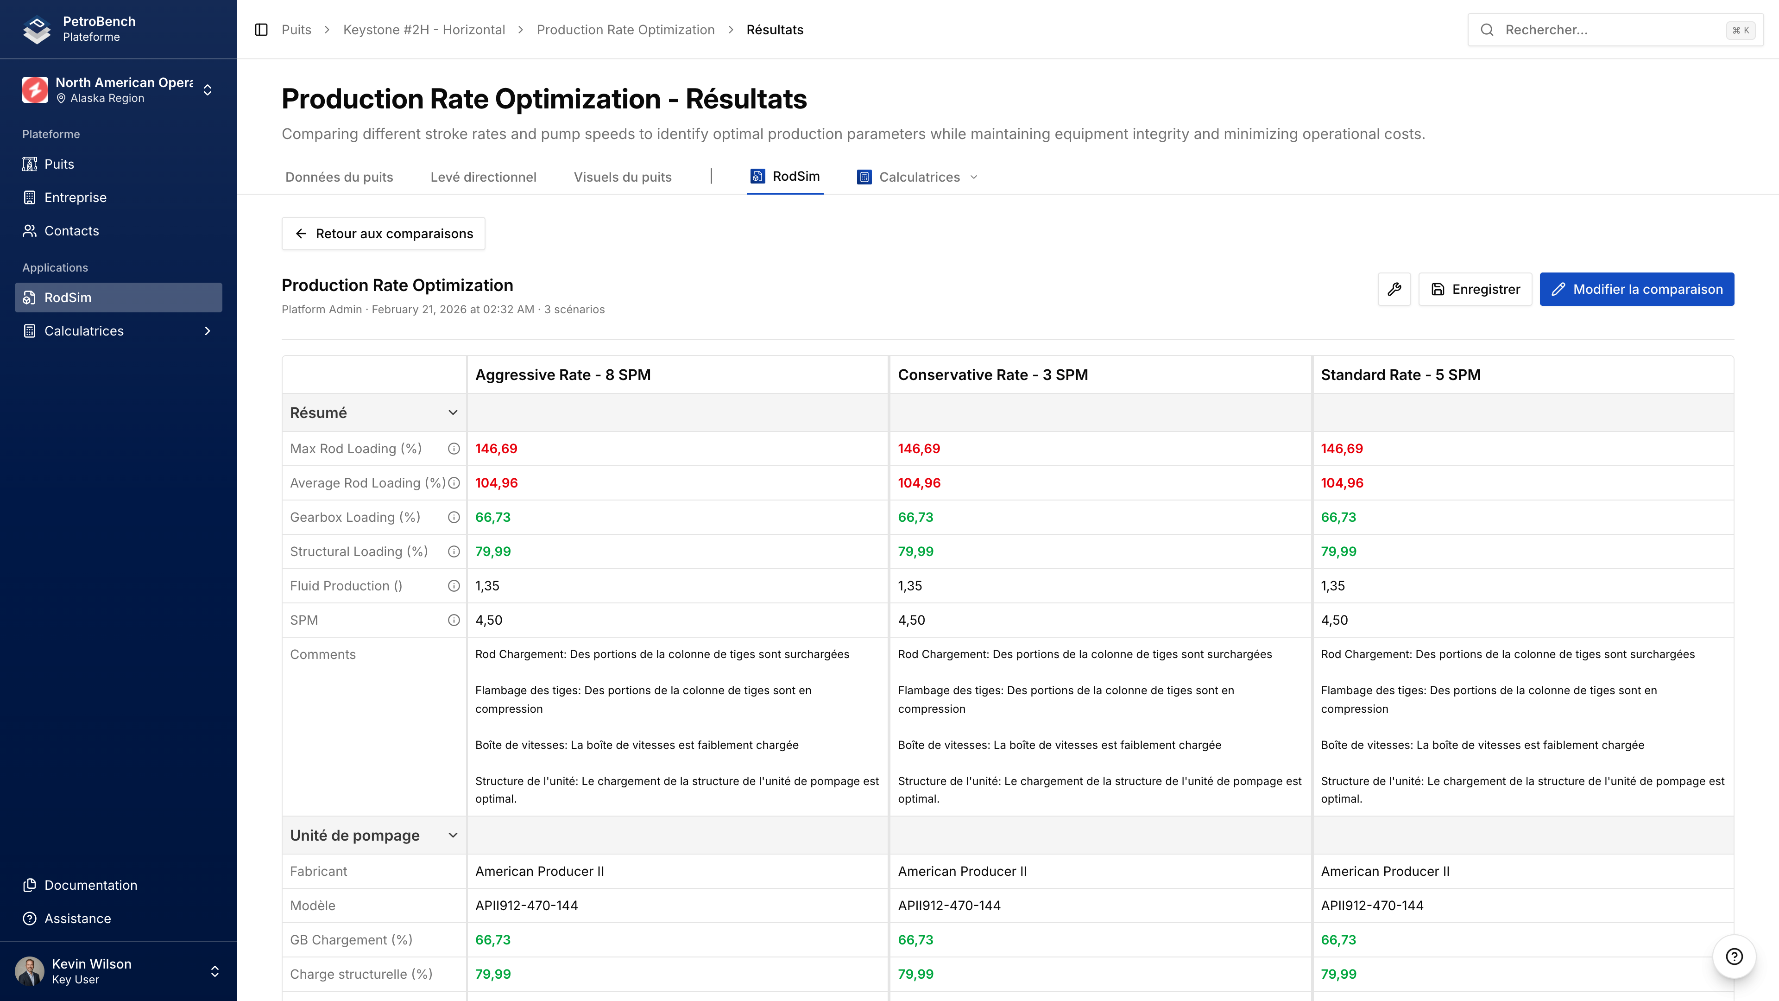Click the wrench settings icon near Enregistrer
This screenshot has width=1779, height=1001.
[1394, 289]
